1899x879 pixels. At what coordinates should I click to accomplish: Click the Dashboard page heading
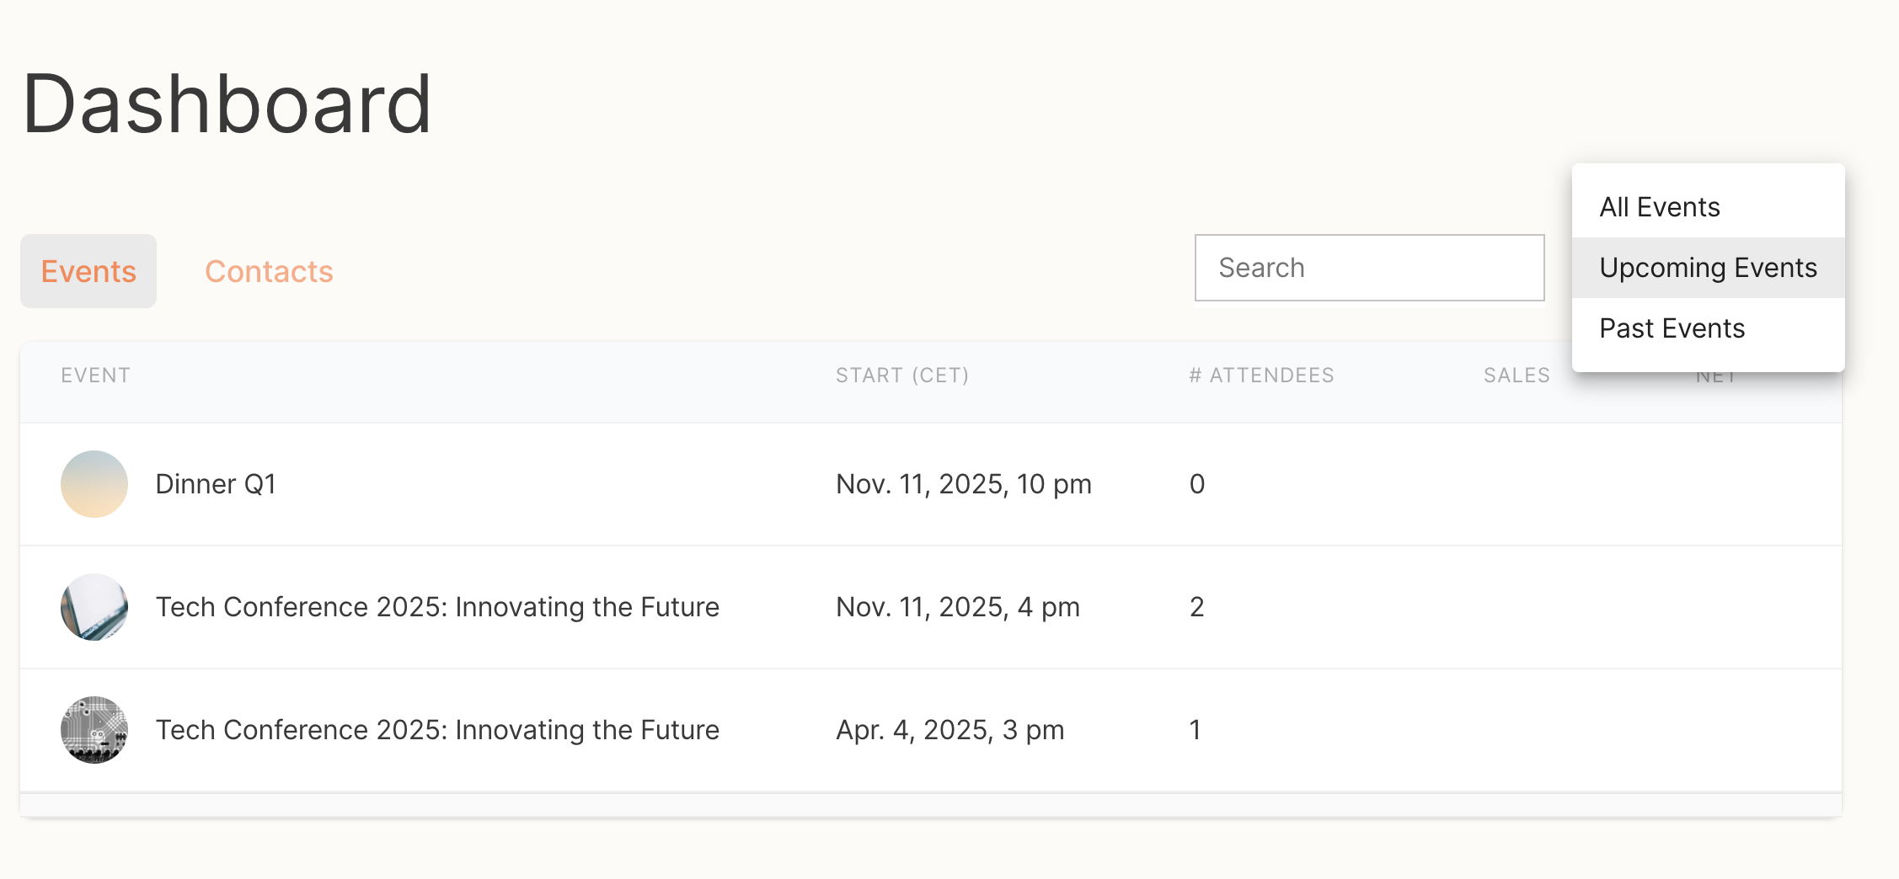point(227,104)
